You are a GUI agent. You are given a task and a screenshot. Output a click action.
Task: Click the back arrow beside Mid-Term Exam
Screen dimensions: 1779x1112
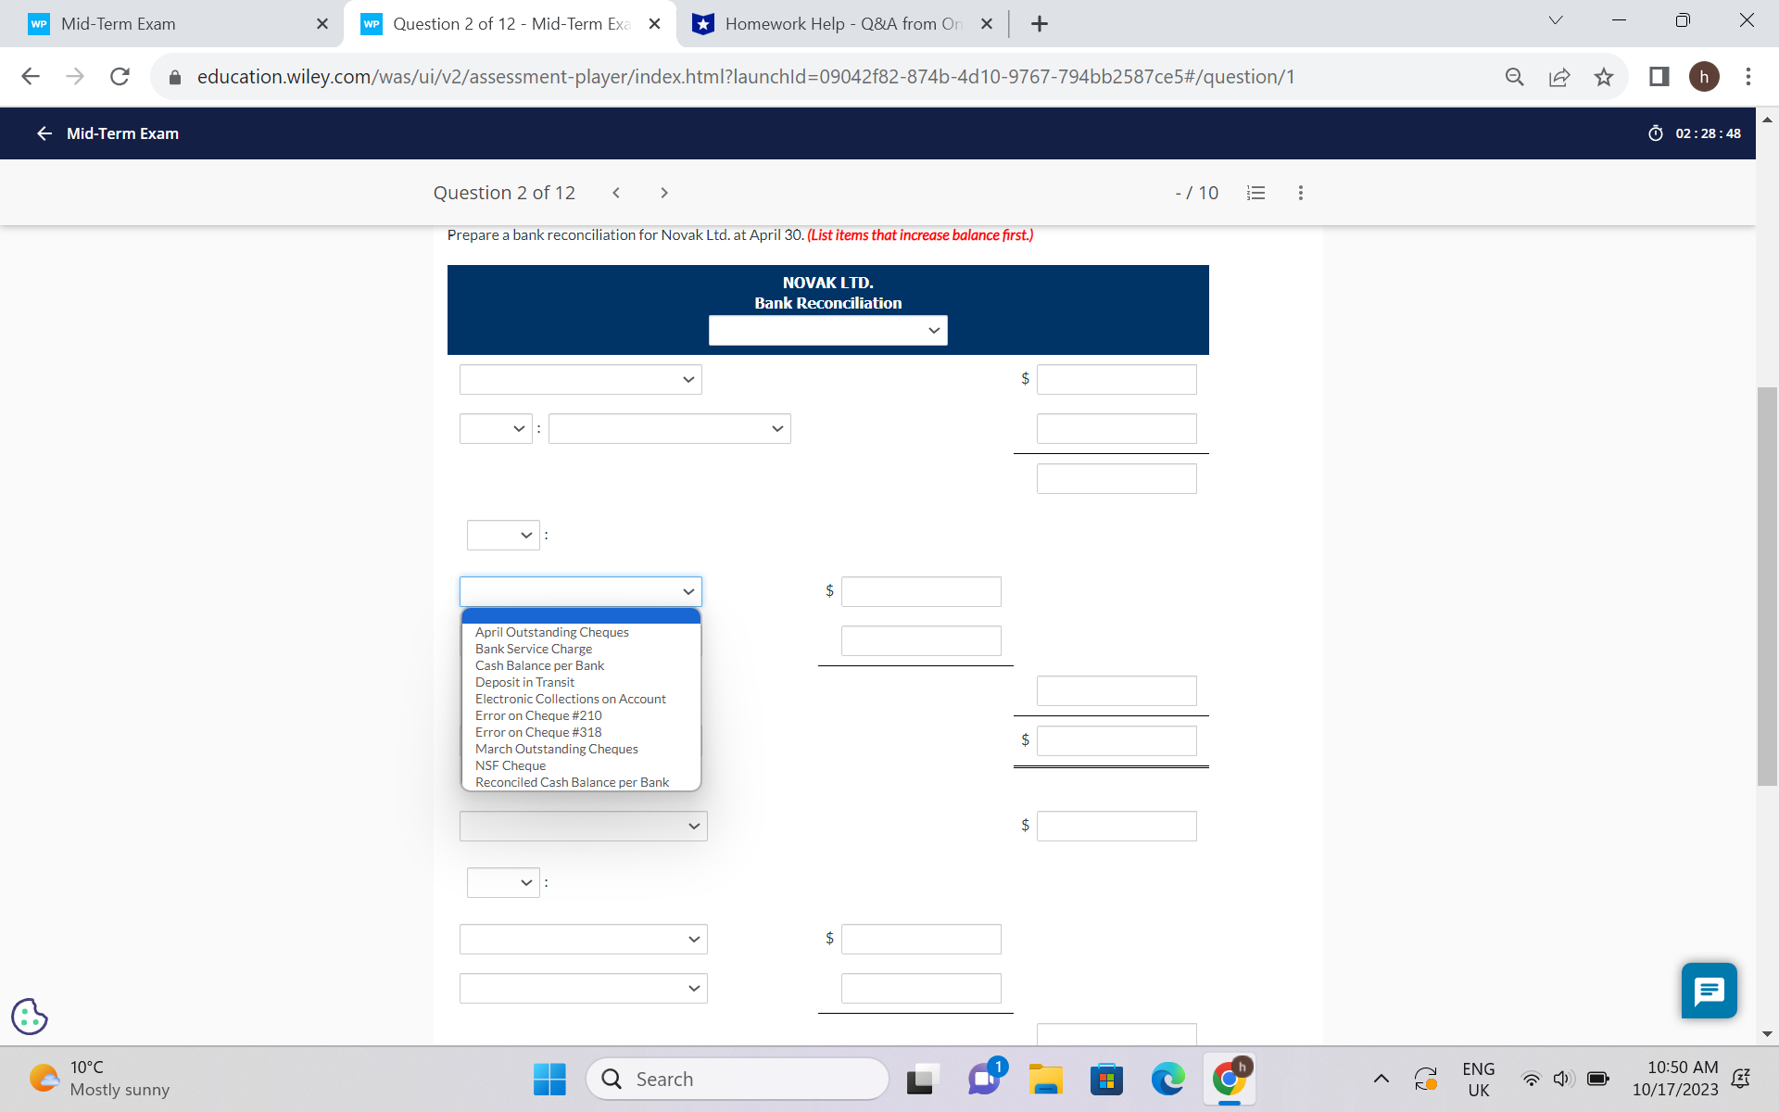[x=44, y=133]
